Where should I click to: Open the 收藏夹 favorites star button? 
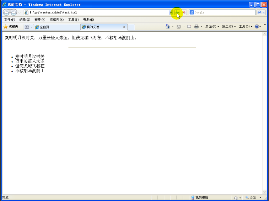(x=11, y=27)
